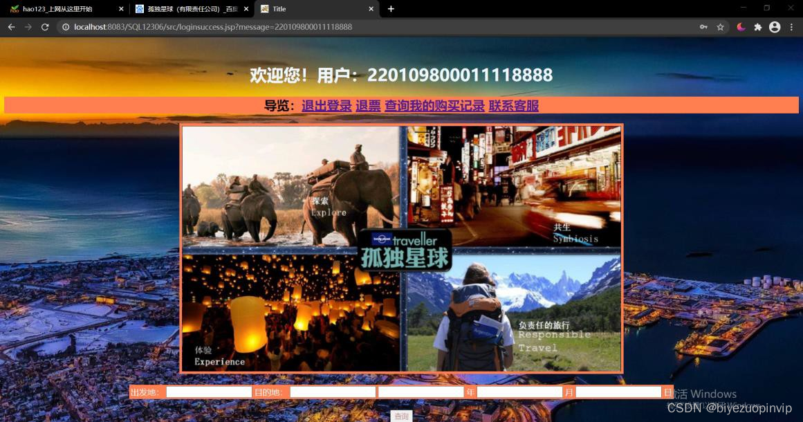Focus the day input before 日

pyautogui.click(x=618, y=392)
